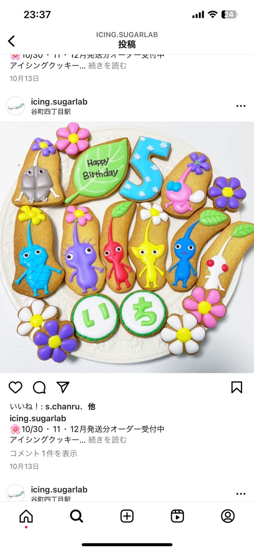254x551 pixels.
Task: Create new post with plus icon
Action: click(x=127, y=516)
